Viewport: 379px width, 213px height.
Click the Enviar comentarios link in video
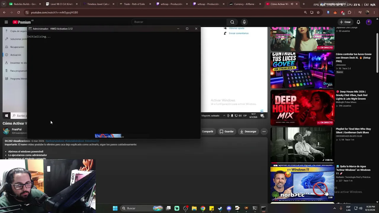tap(239, 33)
